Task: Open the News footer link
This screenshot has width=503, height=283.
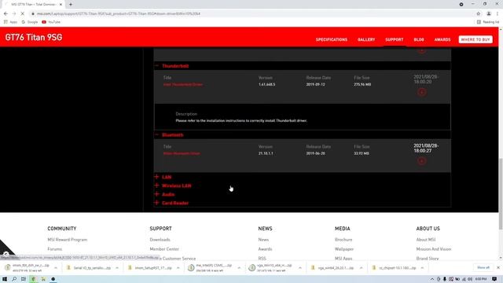Action: [263, 240]
